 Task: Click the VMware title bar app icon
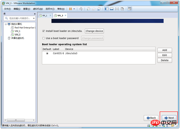pyautogui.click(x=4, y=3)
